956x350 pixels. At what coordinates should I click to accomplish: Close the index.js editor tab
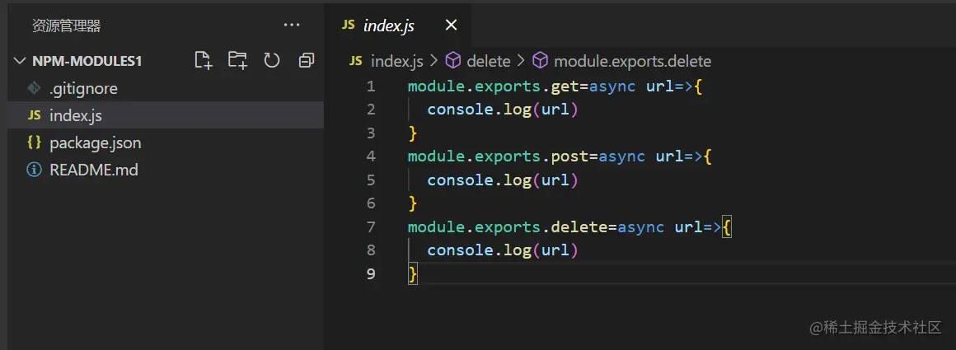tap(451, 26)
